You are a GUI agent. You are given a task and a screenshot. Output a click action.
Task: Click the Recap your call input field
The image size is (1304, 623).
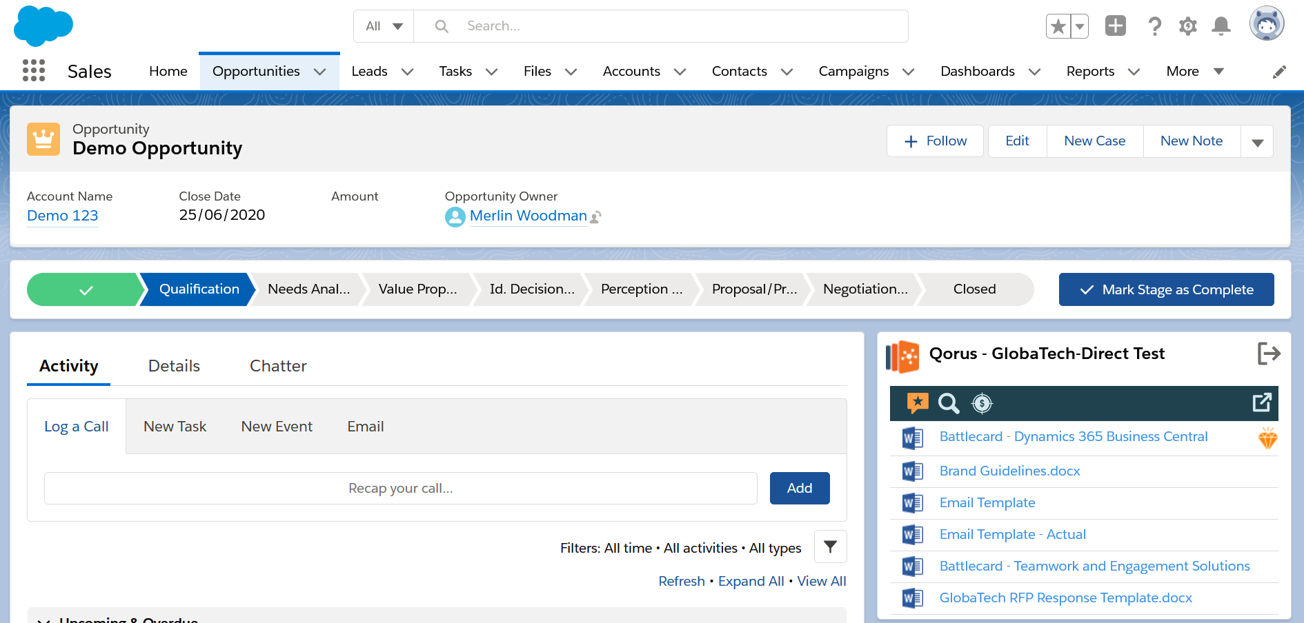(x=400, y=488)
